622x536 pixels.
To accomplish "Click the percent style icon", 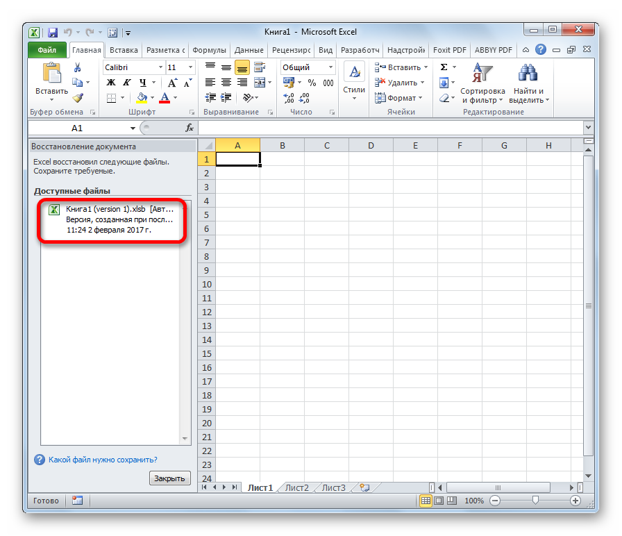I will tap(312, 83).
